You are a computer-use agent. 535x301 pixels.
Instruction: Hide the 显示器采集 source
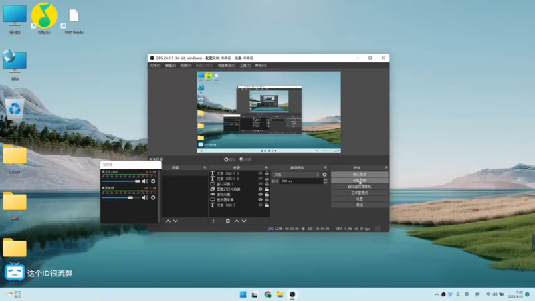(260, 199)
